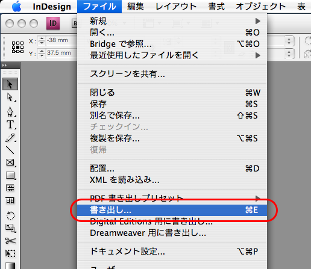
Task: Open the オブジェクト menu
Action: (261, 7)
